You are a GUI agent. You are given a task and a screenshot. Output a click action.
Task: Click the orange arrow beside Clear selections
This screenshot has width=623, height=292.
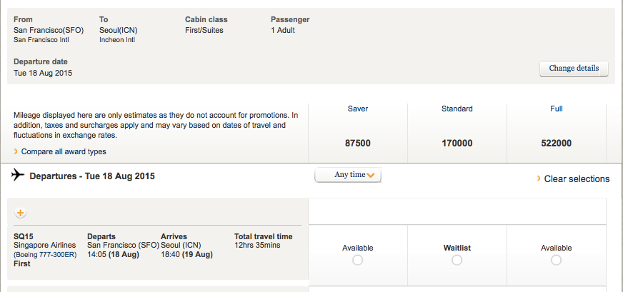coord(539,178)
